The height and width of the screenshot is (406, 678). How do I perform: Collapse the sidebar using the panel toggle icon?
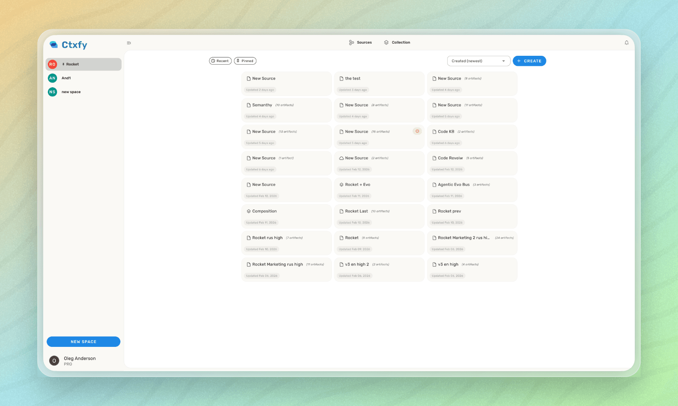pyautogui.click(x=129, y=42)
